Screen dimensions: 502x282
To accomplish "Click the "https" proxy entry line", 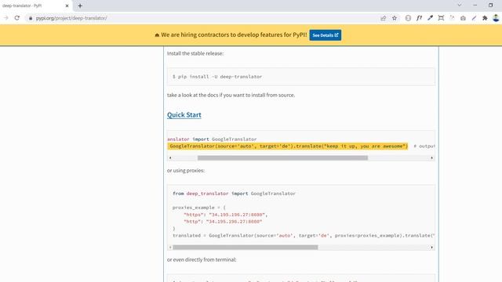I will pos(226,215).
